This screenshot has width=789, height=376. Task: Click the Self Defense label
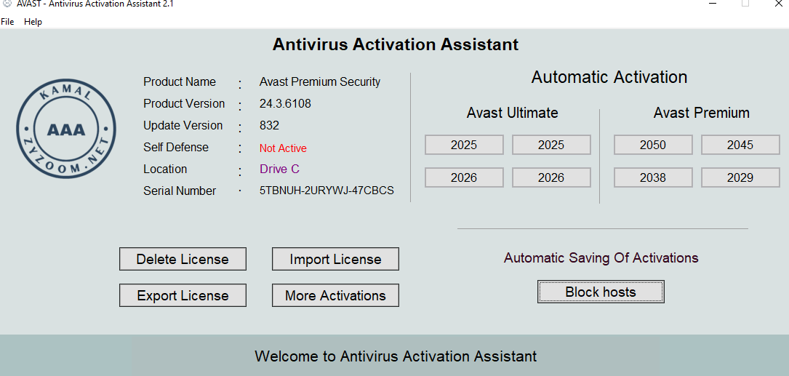175,148
